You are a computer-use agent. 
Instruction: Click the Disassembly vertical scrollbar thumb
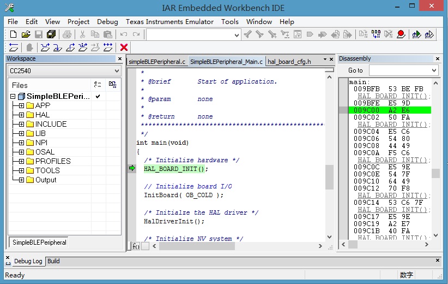coord(435,173)
